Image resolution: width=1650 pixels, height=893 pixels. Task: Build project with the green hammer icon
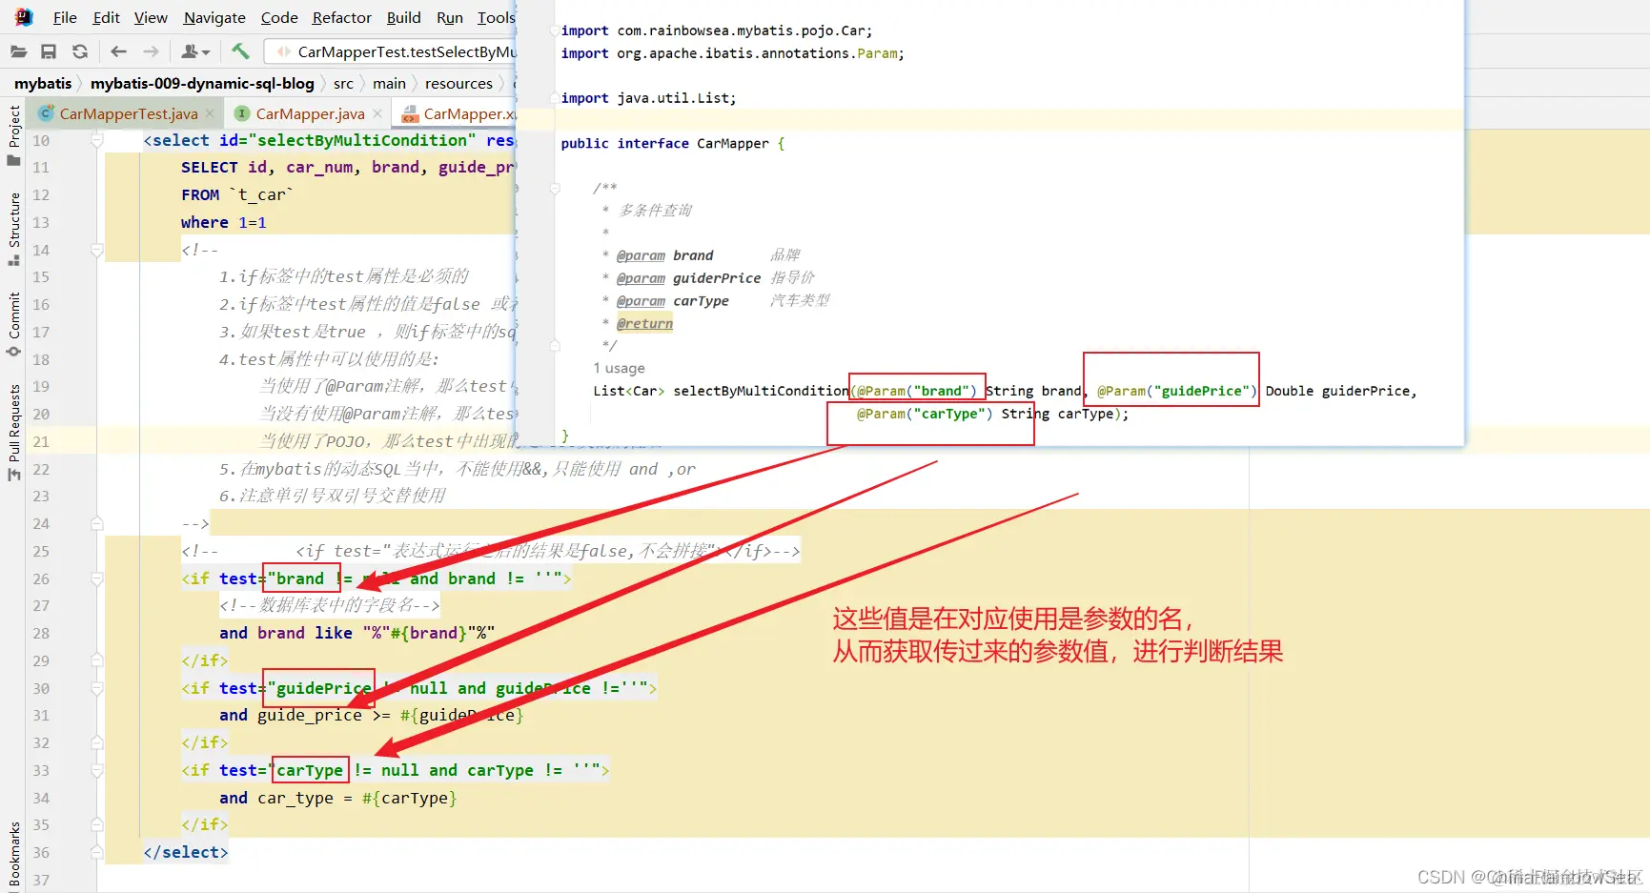[x=240, y=51]
